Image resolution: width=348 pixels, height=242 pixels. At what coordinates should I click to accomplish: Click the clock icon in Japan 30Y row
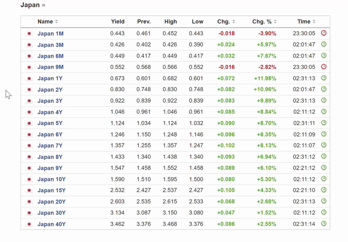pyautogui.click(x=324, y=212)
